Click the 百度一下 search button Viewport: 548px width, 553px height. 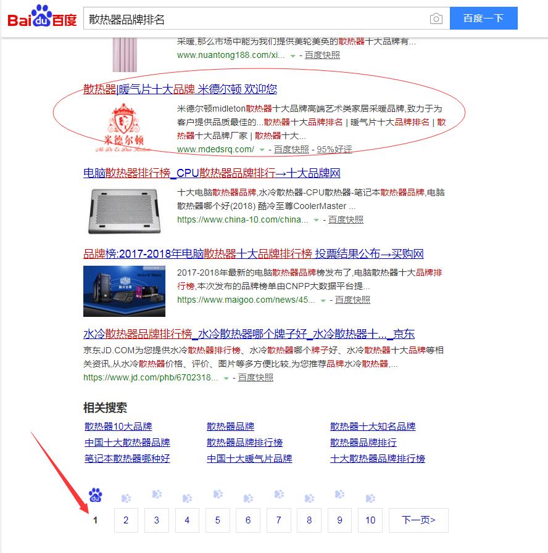pyautogui.click(x=483, y=18)
